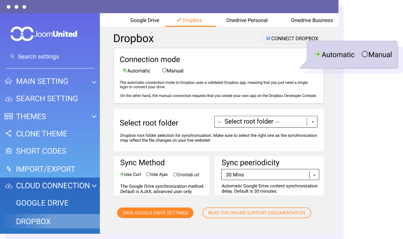Click the Connect Dropbox button

pyautogui.click(x=292, y=39)
